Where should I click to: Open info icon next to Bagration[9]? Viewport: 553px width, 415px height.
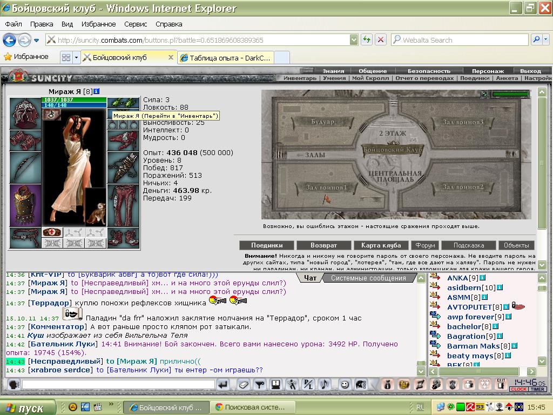point(500,336)
